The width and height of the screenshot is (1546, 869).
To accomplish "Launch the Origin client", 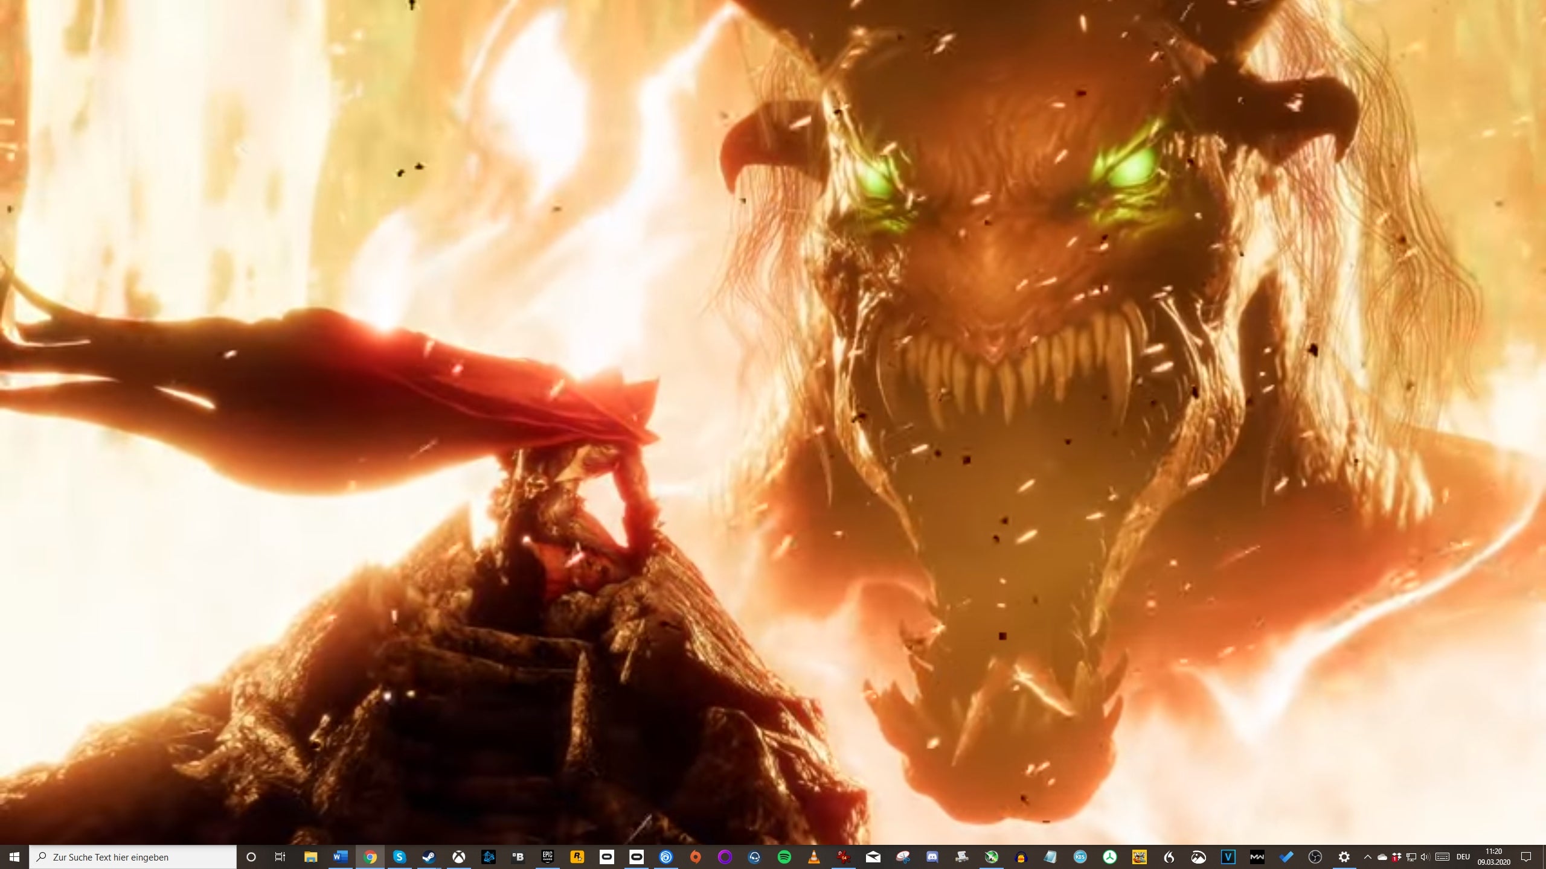I will [x=696, y=857].
